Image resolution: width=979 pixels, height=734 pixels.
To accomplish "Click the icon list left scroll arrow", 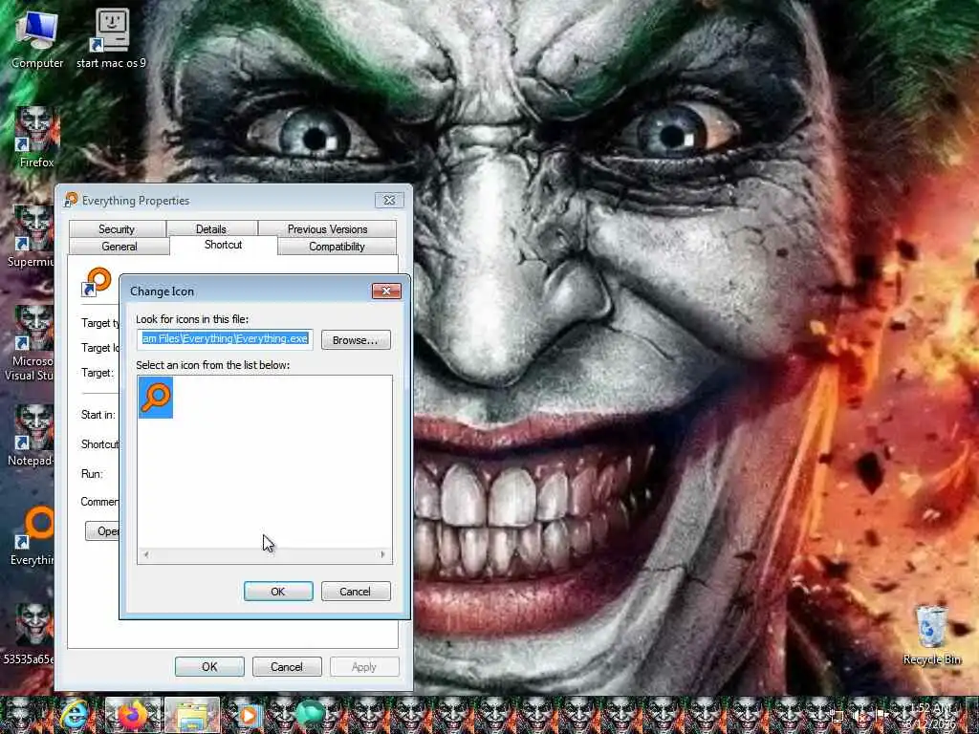I will pyautogui.click(x=146, y=554).
